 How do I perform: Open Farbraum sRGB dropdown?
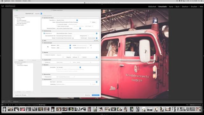tap(64, 48)
